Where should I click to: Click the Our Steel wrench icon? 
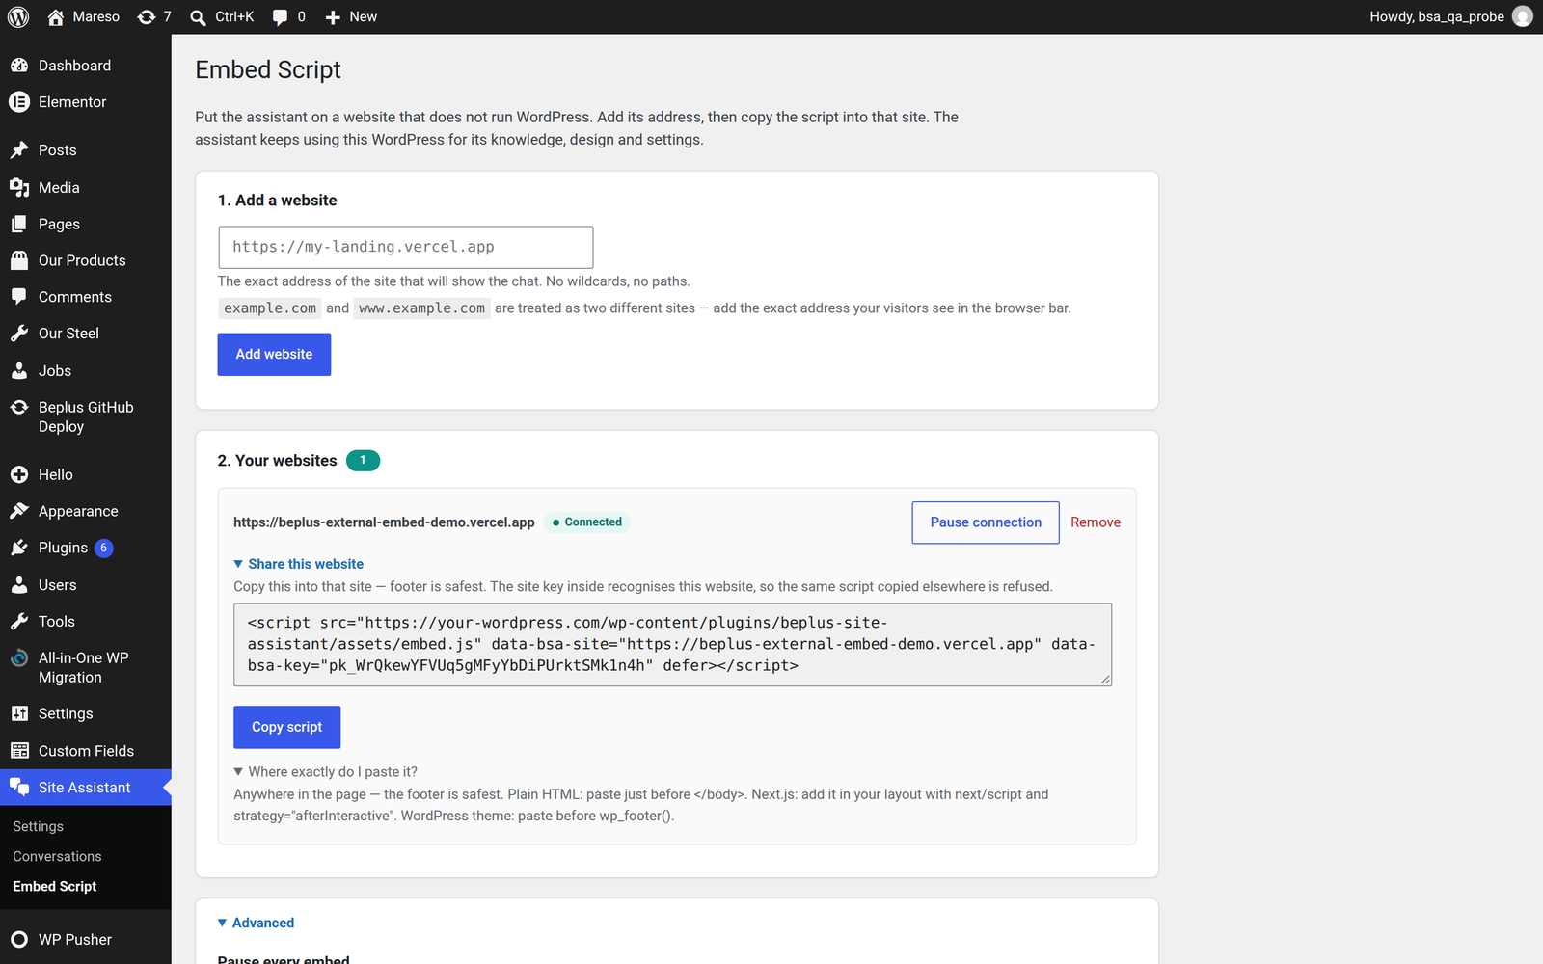pyautogui.click(x=19, y=334)
